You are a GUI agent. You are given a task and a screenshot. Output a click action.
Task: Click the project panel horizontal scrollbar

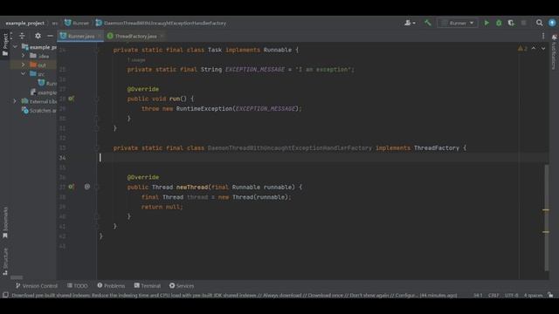click(x=17, y=277)
